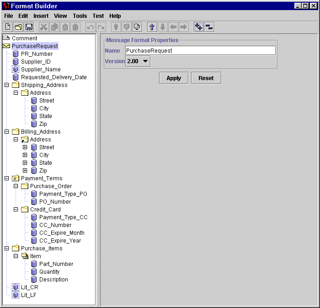Select the Comment tree item
Image resolution: width=320 pixels, height=308 pixels.
pos(25,38)
